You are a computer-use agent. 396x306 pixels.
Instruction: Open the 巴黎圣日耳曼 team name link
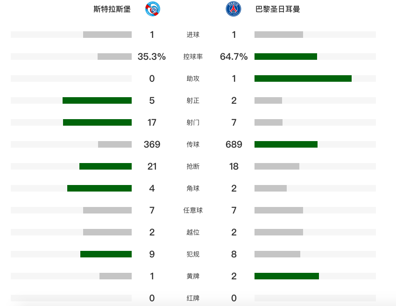click(x=277, y=9)
